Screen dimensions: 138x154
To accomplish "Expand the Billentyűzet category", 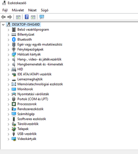I will coord(8,35).
